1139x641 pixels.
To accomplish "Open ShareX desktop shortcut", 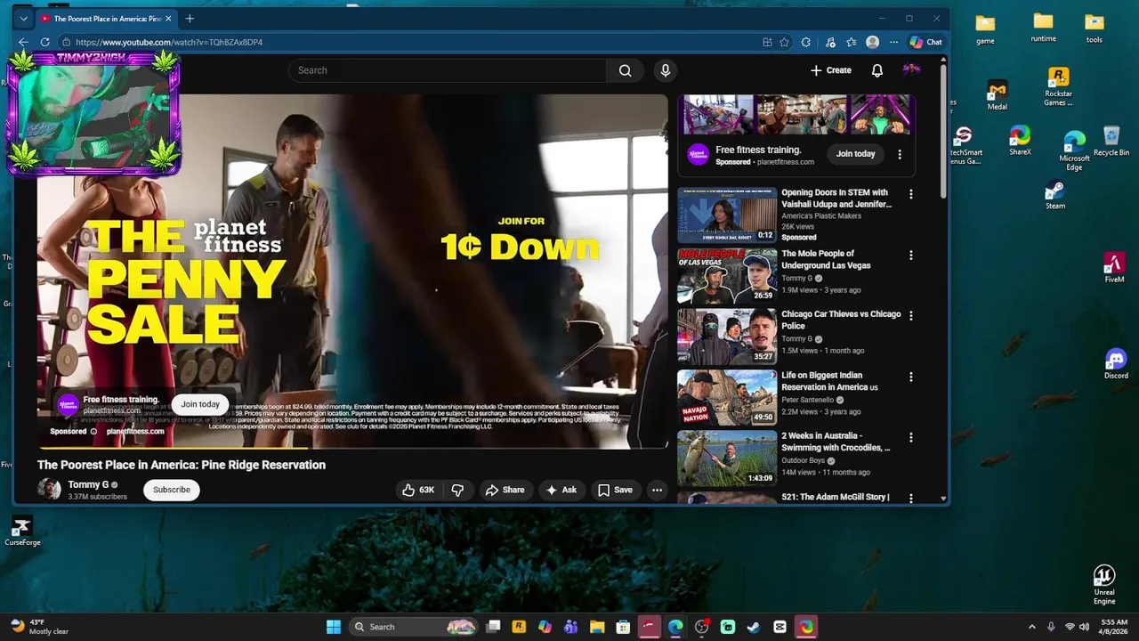I will click(1020, 141).
